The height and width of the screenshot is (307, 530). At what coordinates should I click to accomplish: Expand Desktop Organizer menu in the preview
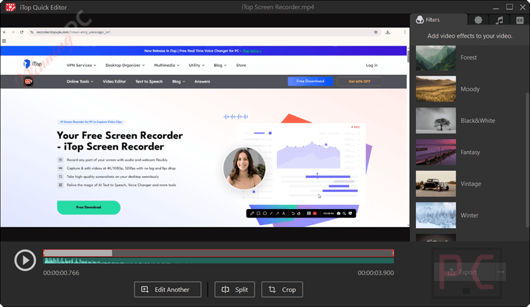pyautogui.click(x=125, y=66)
